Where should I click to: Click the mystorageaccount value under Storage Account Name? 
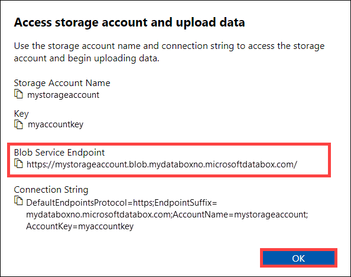pyautogui.click(x=63, y=95)
